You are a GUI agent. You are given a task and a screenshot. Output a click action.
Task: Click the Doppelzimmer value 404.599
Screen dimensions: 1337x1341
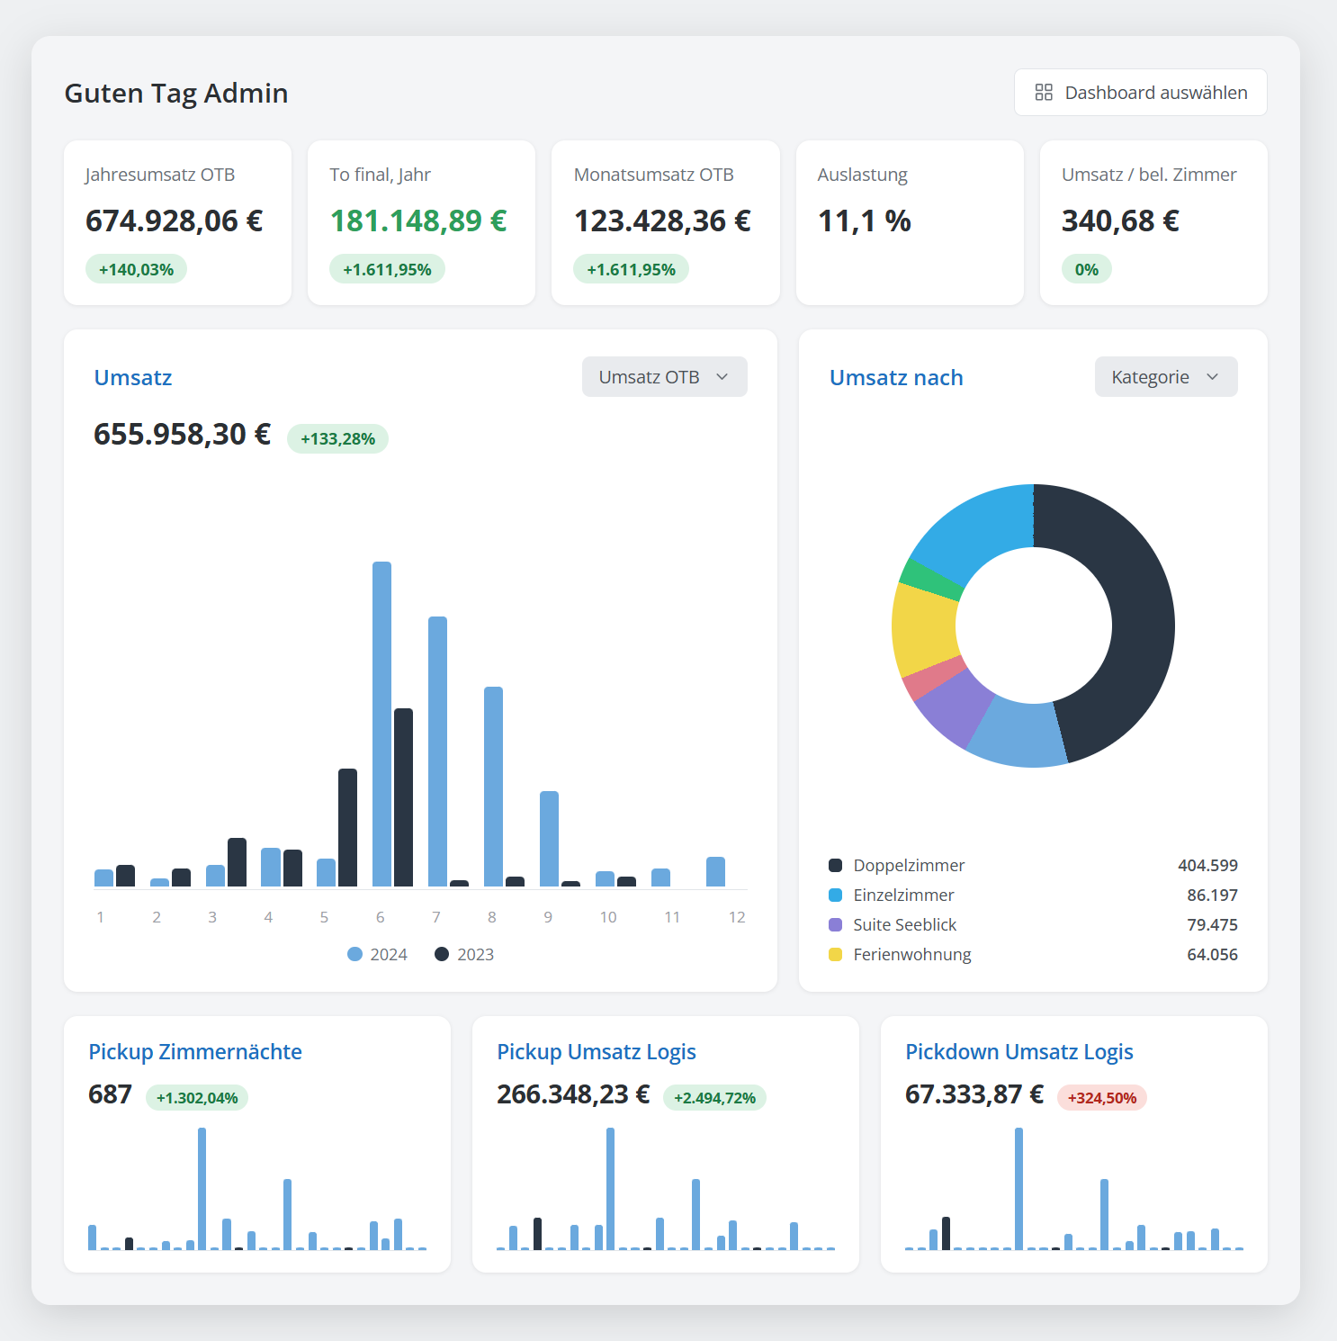(1207, 865)
